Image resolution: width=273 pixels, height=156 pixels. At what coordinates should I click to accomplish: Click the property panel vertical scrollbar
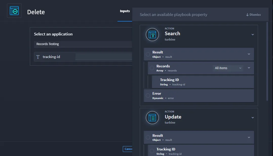[267, 61]
